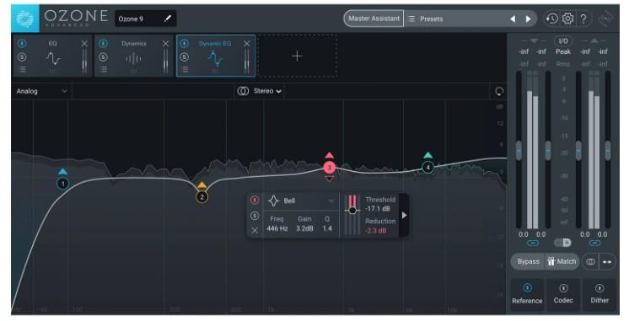The height and width of the screenshot is (321, 629).
Task: Go to the next preset arrow
Action: [x=529, y=19]
